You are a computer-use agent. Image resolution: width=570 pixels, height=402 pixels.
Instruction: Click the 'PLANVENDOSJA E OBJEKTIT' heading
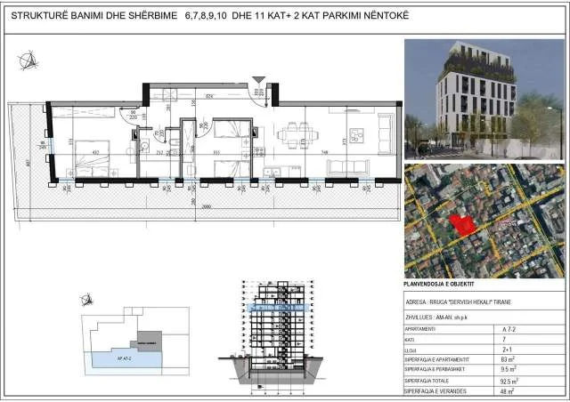pos(439,284)
